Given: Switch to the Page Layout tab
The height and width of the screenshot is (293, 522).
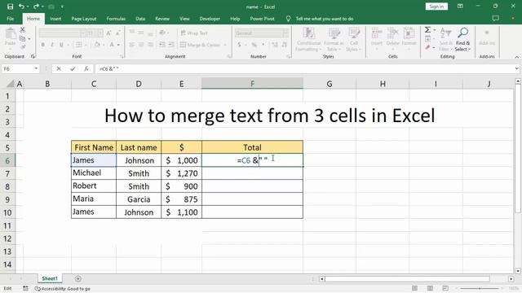Looking at the screenshot, I should [x=84, y=19].
